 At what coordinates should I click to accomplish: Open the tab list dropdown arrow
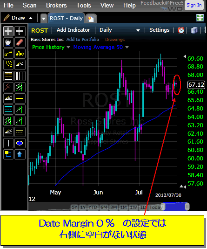[44, 19]
